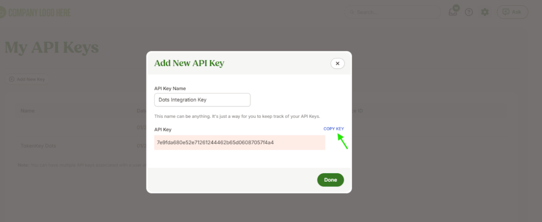
Task: Open the inbox notifications icon
Action: coord(453,12)
